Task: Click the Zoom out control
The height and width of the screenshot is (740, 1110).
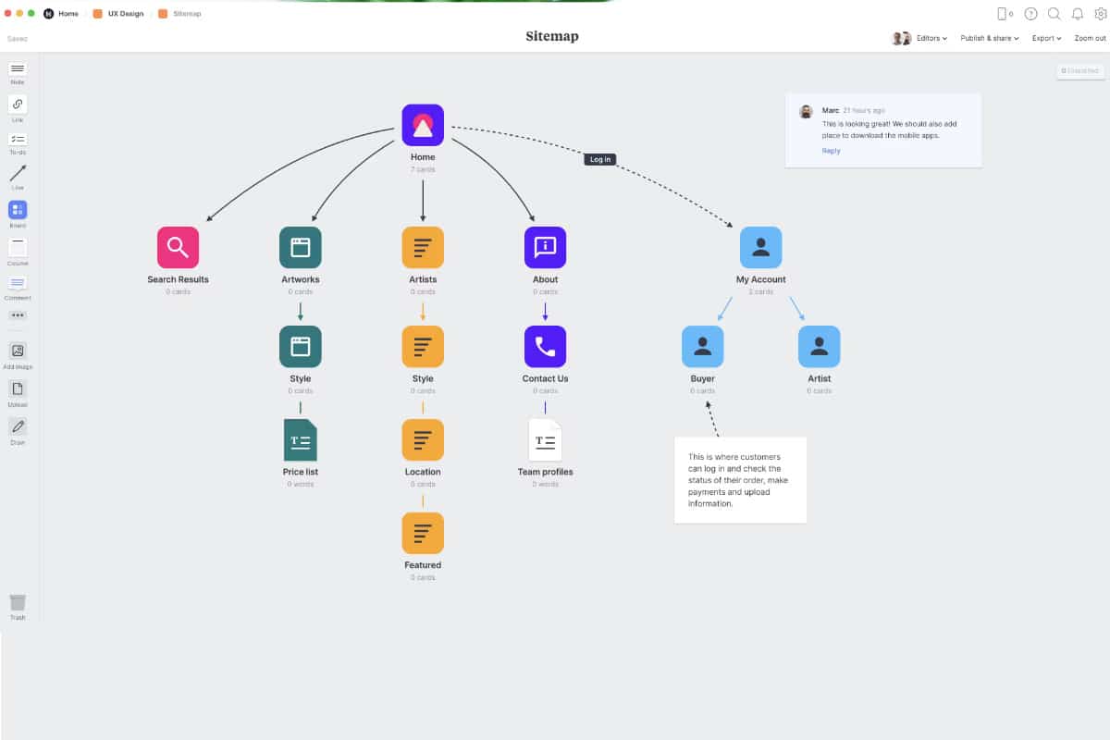Action: 1090,38
